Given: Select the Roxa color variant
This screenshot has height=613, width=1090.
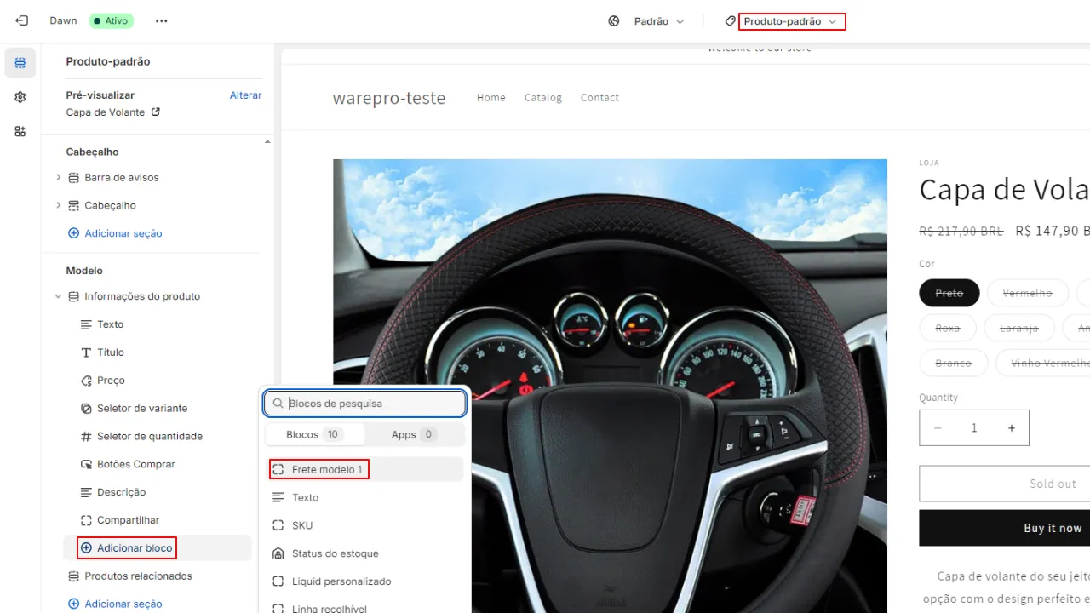Looking at the screenshot, I should 948,328.
